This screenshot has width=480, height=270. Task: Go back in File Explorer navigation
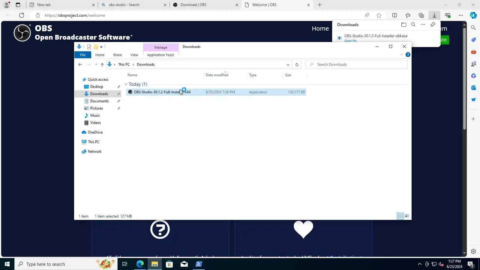(80, 64)
